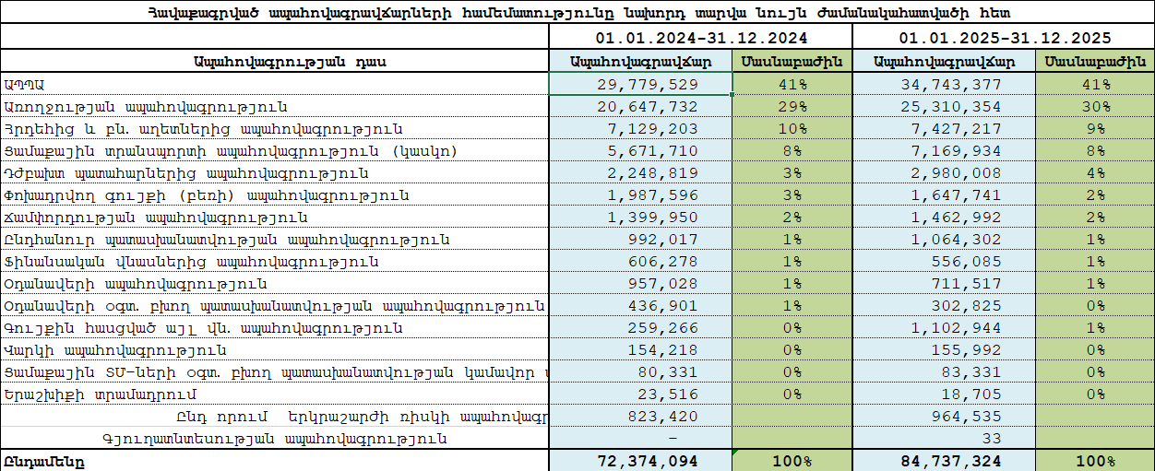Click the 2025 total cell 84,737,324

pyautogui.click(x=944, y=460)
